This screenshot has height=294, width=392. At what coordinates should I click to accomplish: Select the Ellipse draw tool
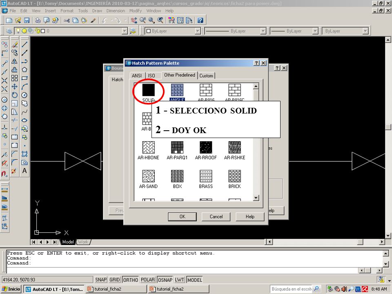(24, 120)
